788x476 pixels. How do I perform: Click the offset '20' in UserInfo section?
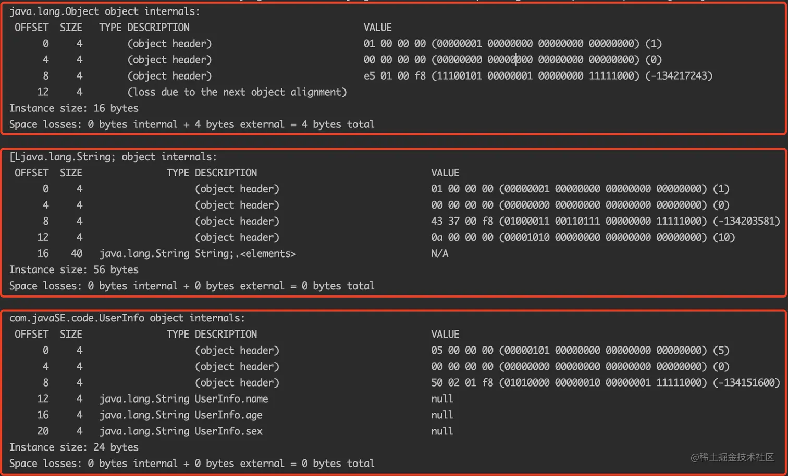coord(43,431)
